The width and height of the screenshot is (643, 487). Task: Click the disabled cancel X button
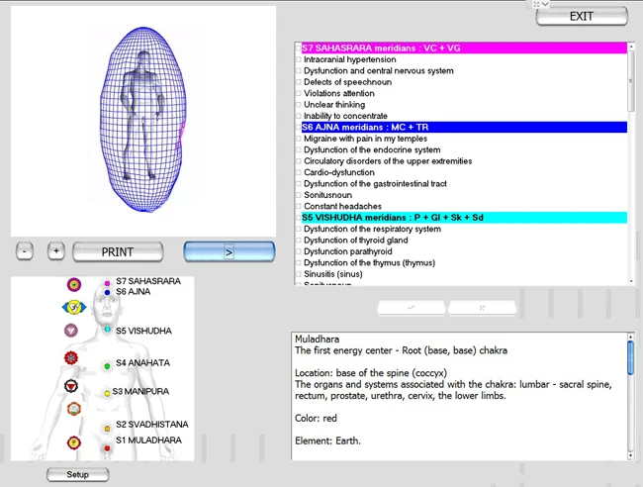[483, 308]
